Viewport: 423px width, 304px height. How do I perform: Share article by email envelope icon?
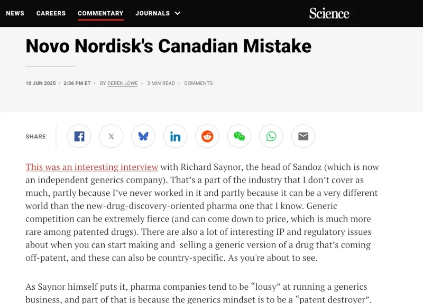tap(303, 136)
